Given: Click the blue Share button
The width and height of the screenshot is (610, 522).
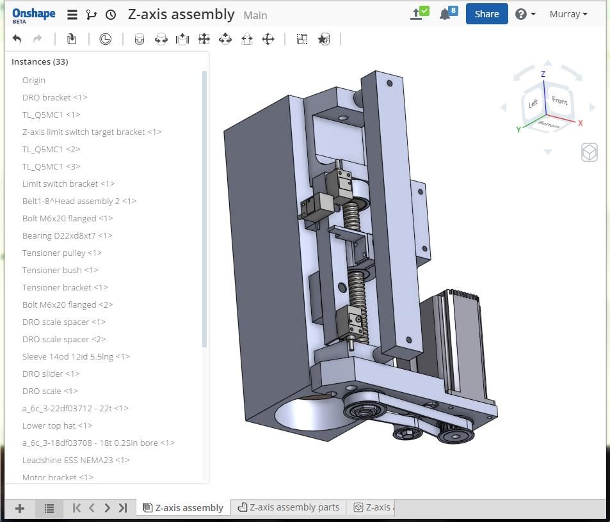Looking at the screenshot, I should [x=486, y=14].
